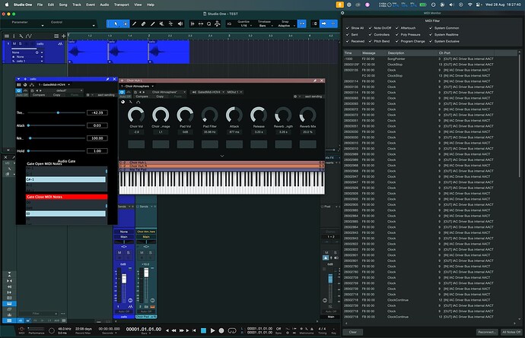Viewport: 525px width, 338px height.
Task: Open the Choir Atmosphere preset dropdown
Action: click(x=169, y=92)
